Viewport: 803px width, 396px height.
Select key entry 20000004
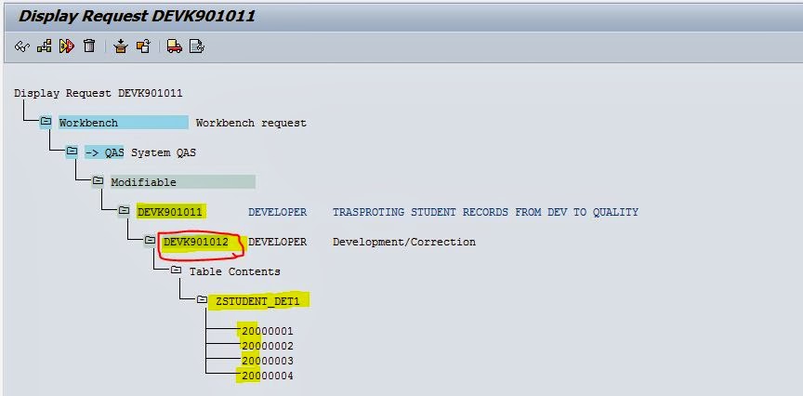[268, 376]
